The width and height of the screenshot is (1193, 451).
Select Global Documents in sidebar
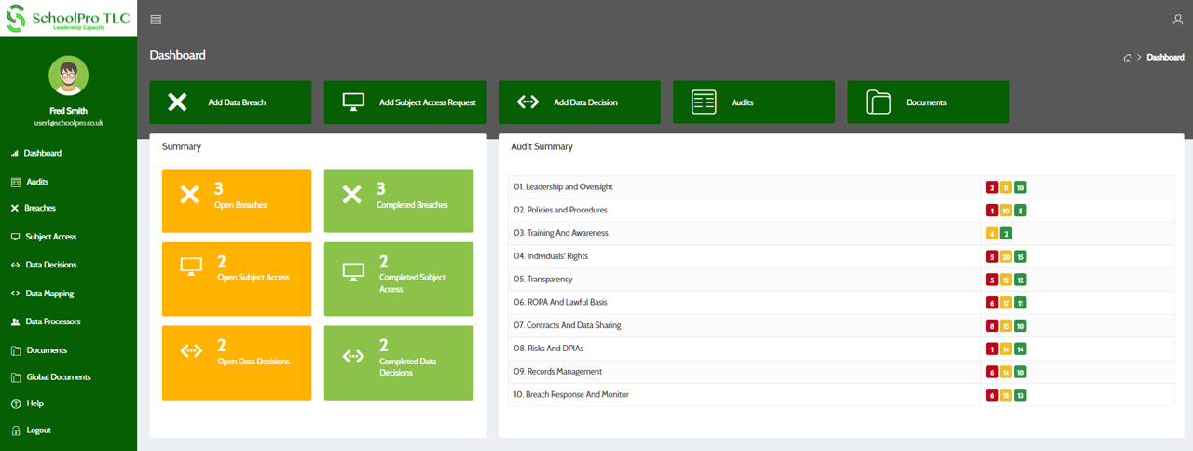point(58,377)
